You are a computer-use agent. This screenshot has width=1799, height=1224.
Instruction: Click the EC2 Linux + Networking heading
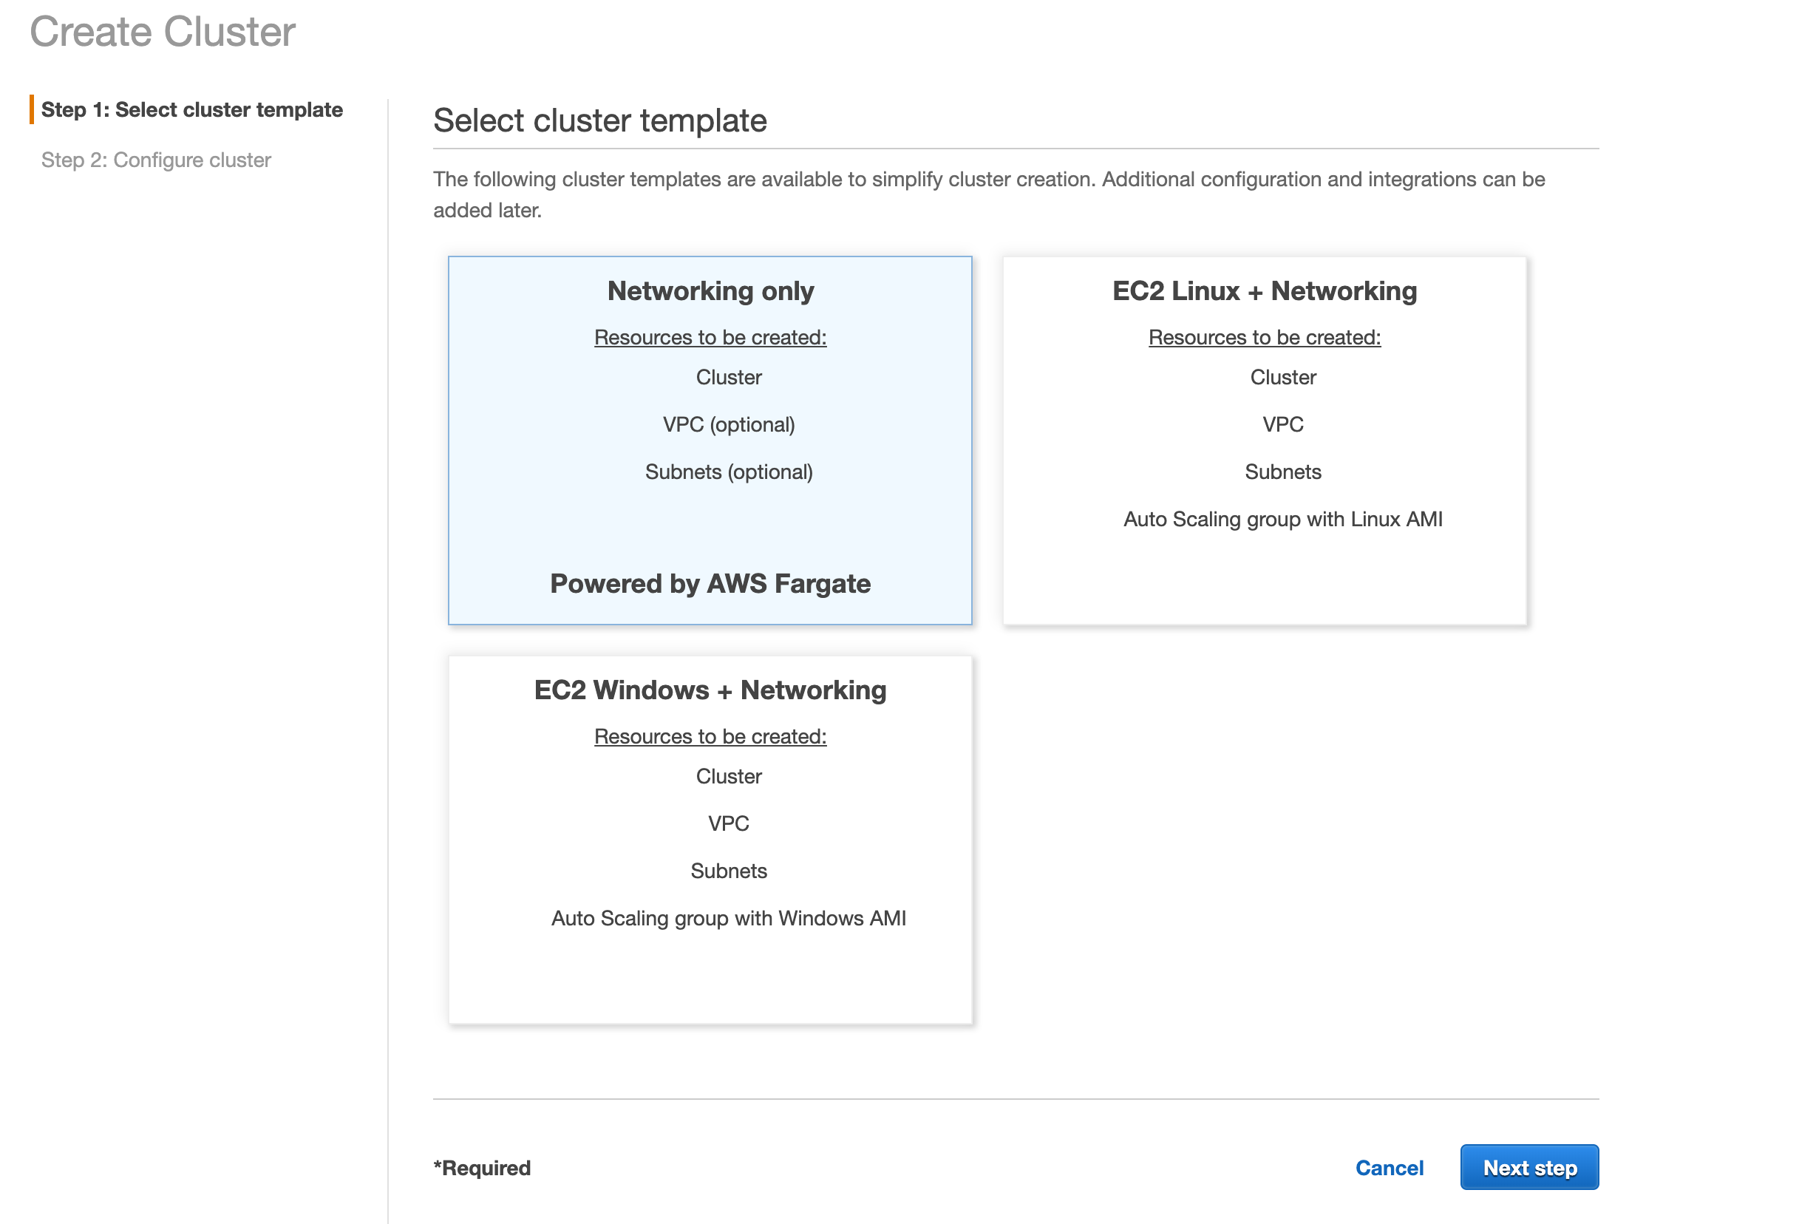[1263, 291]
